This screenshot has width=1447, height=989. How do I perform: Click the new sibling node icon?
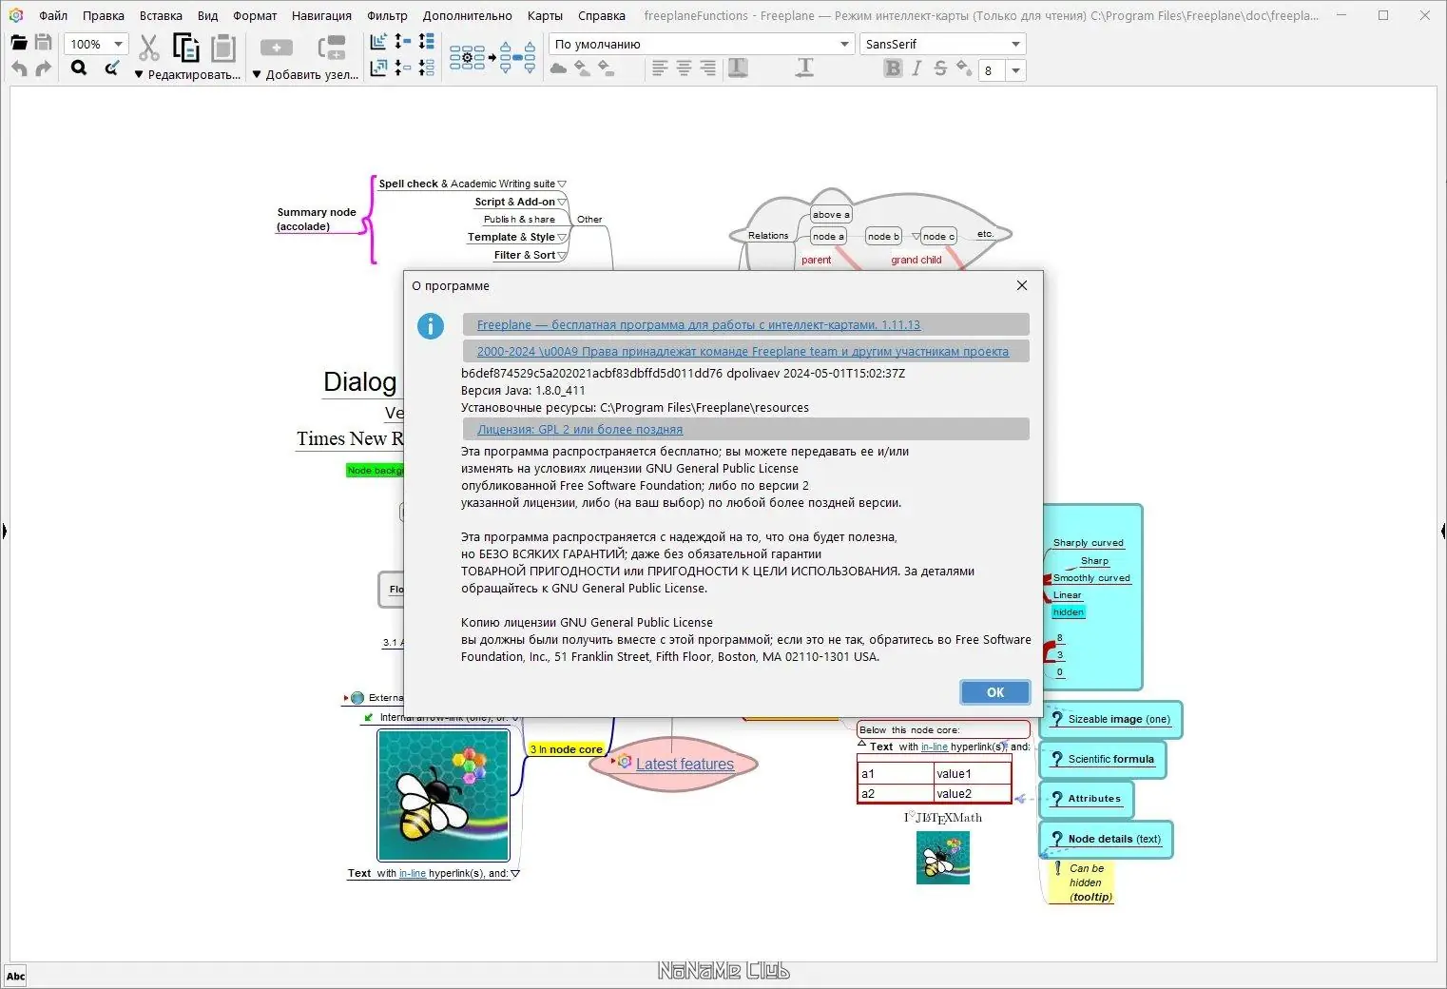332,48
